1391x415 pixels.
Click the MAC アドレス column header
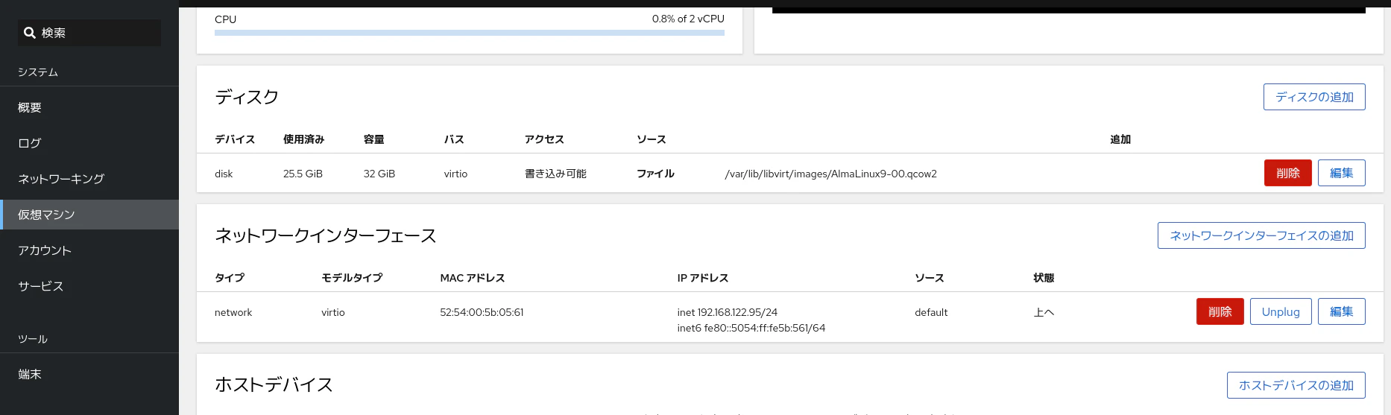click(x=473, y=278)
